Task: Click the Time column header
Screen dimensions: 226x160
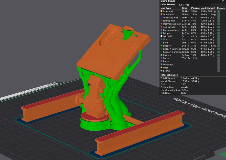Action: 184,8
